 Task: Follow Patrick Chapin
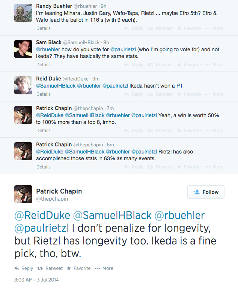(206, 192)
